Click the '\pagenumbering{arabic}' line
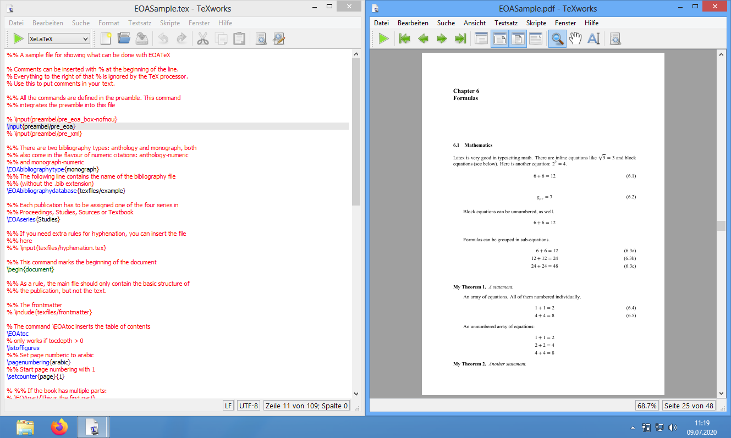The height and width of the screenshot is (438, 731). click(39, 362)
